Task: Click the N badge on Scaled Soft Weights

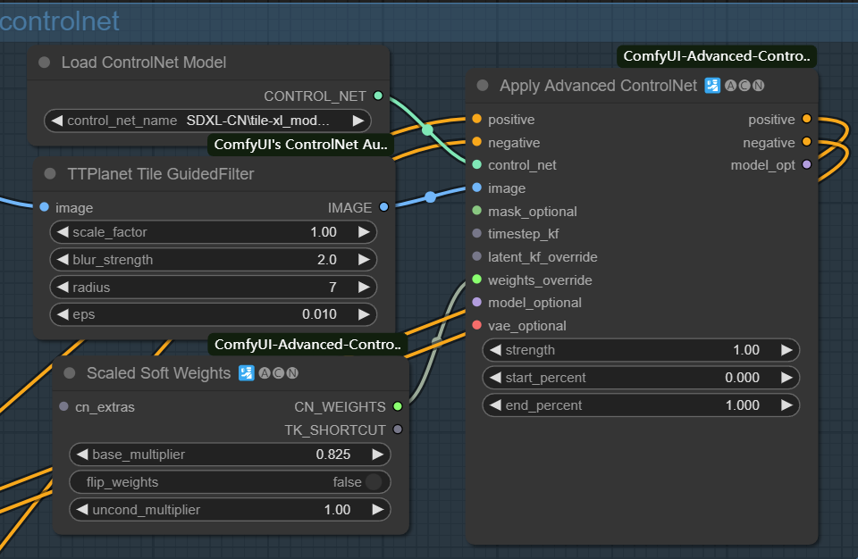Action: point(292,373)
